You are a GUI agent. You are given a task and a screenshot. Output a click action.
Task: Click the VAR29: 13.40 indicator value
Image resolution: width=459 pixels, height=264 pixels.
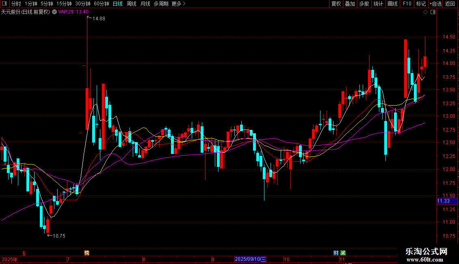click(73, 12)
